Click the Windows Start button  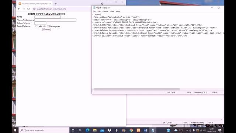pyautogui.click(x=15, y=130)
